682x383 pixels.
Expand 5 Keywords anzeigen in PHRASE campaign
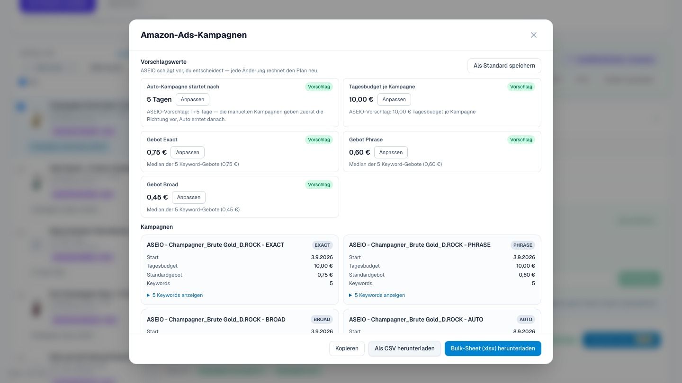coord(377,295)
